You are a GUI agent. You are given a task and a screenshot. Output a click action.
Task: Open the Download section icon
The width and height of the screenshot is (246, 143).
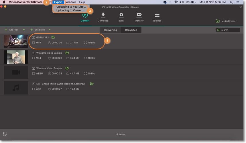coord(103,15)
